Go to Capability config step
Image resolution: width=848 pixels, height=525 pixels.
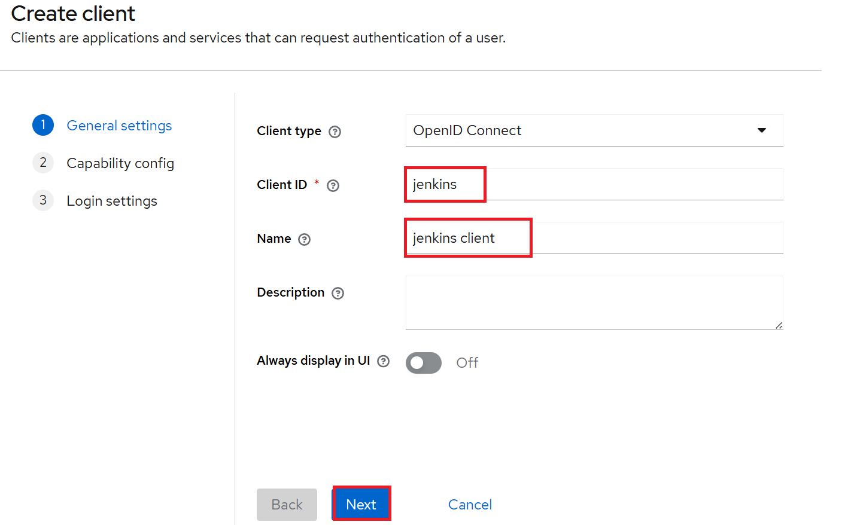[120, 163]
